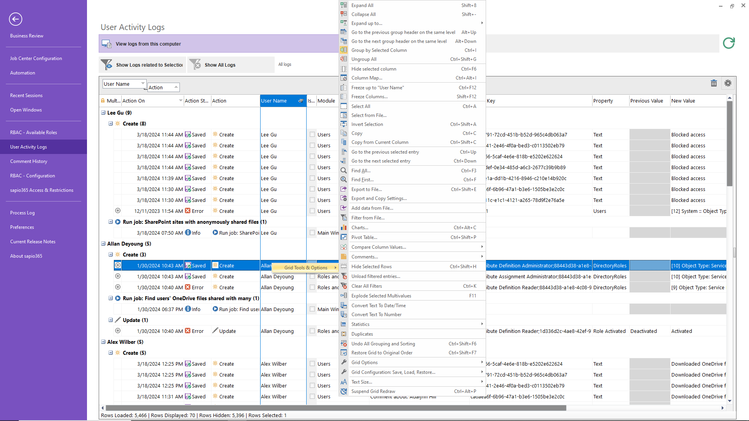Toggle radio marker on Lee Gu Error row

click(118, 210)
